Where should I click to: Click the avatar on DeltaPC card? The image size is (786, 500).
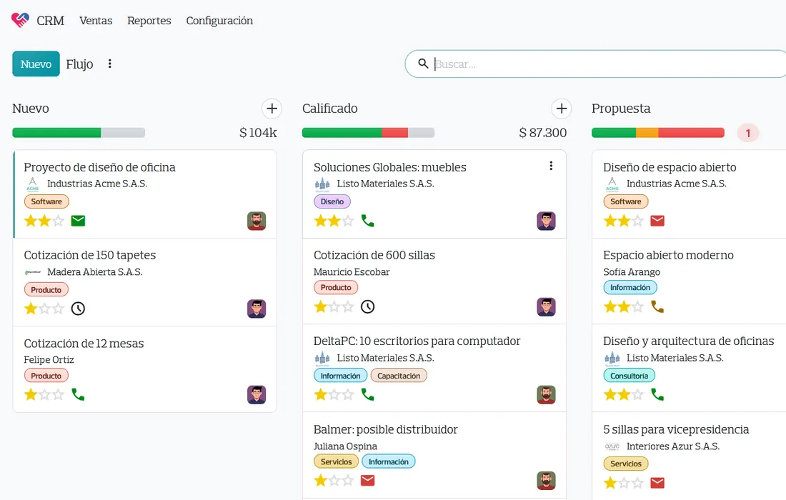coord(547,395)
